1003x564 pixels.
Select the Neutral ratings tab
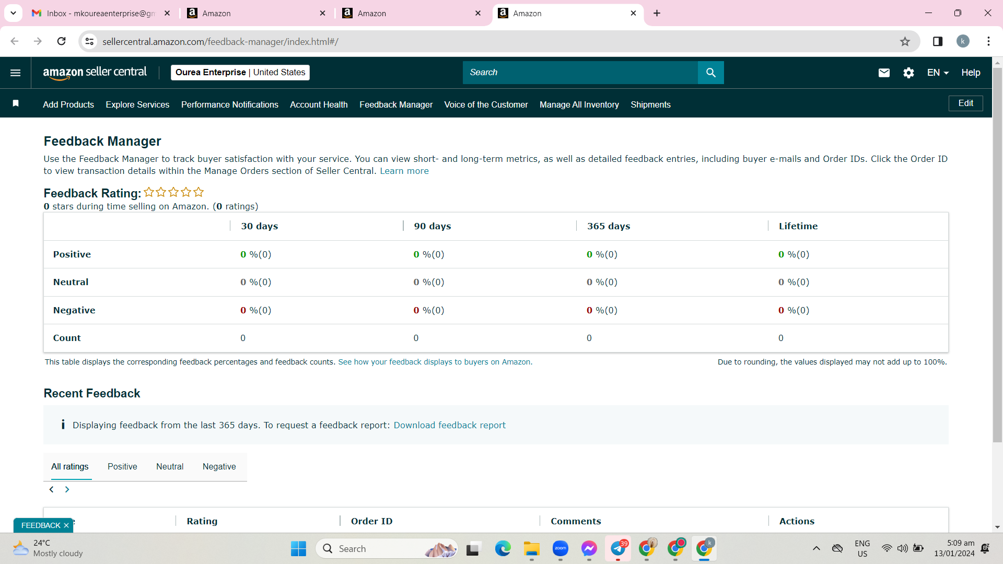pos(170,467)
